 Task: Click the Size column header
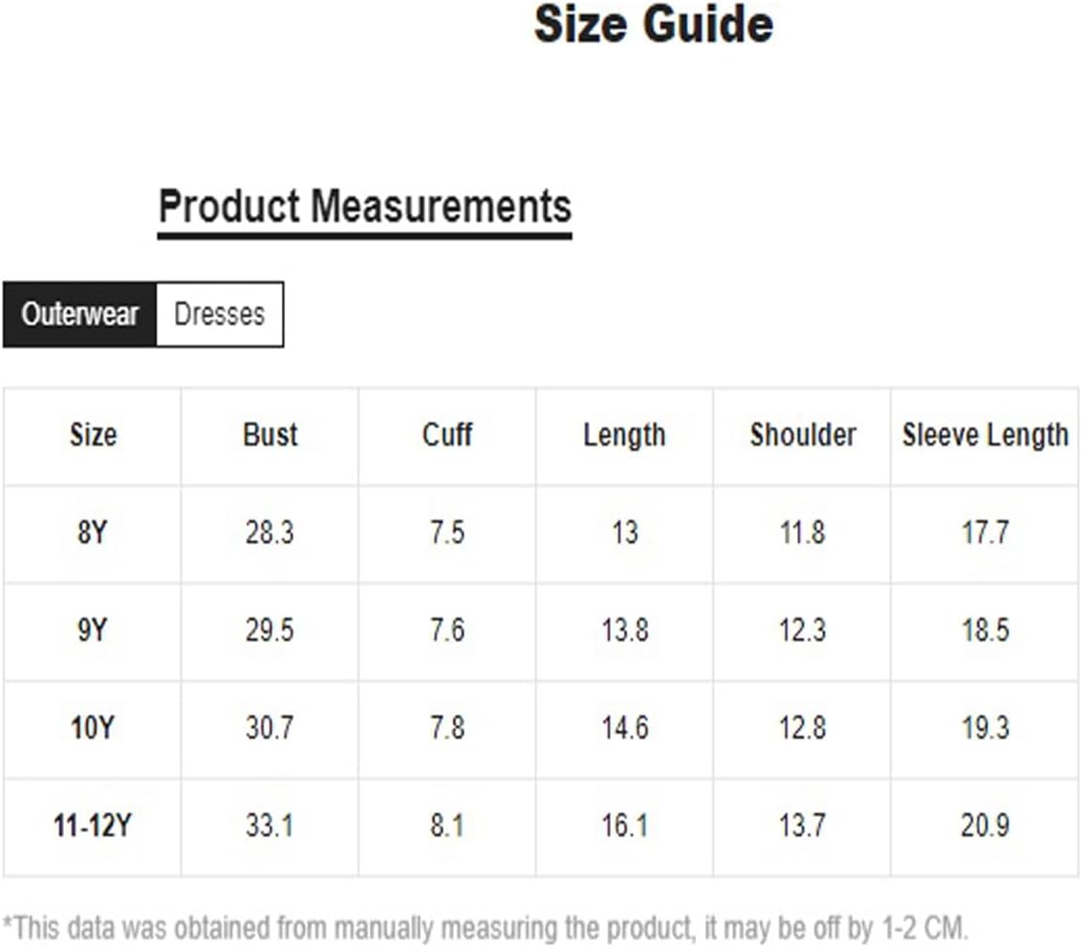pyautogui.click(x=93, y=435)
